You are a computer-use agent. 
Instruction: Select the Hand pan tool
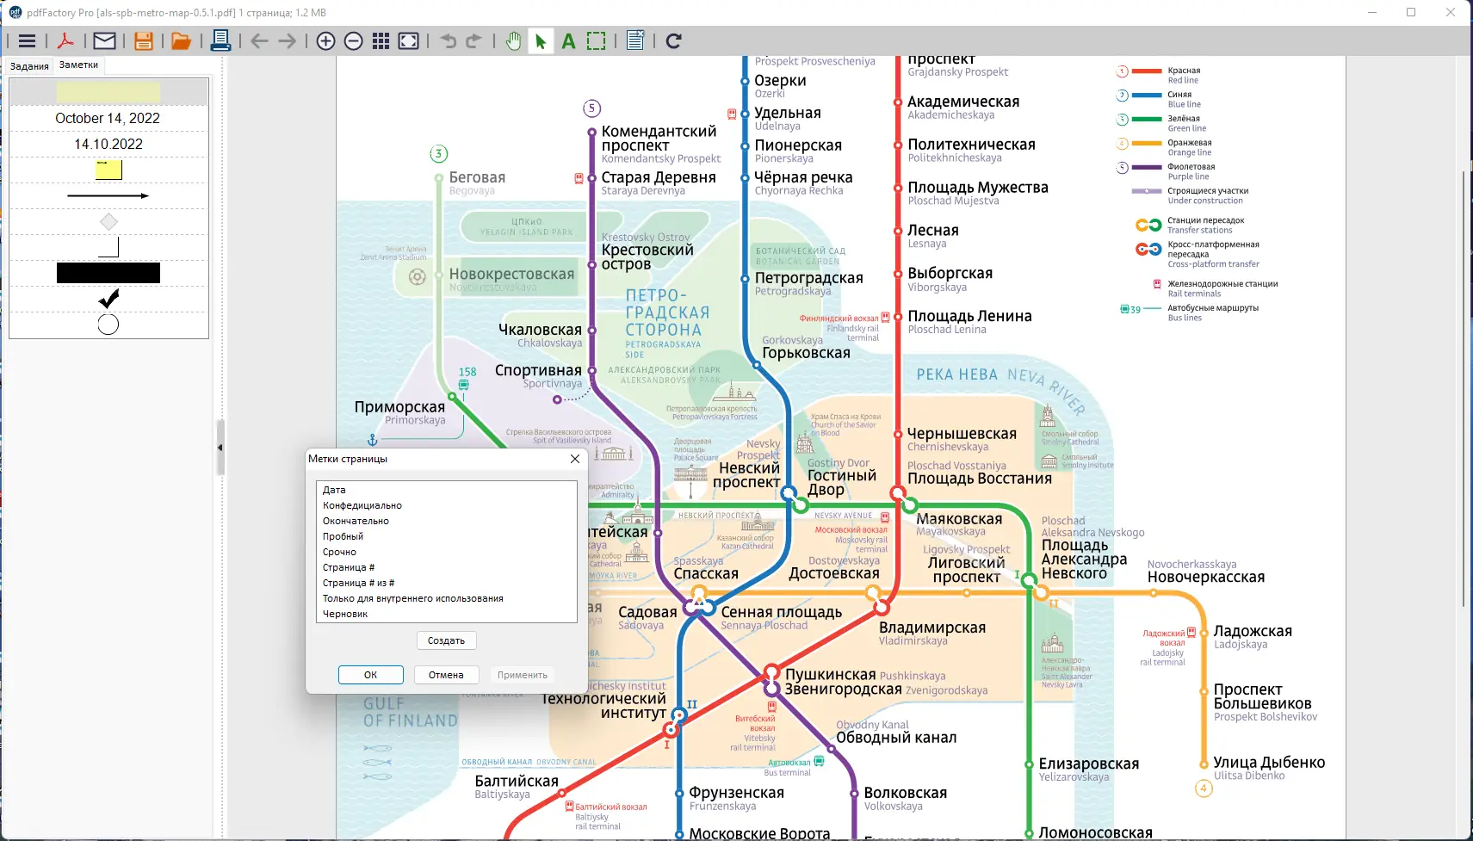(x=513, y=40)
